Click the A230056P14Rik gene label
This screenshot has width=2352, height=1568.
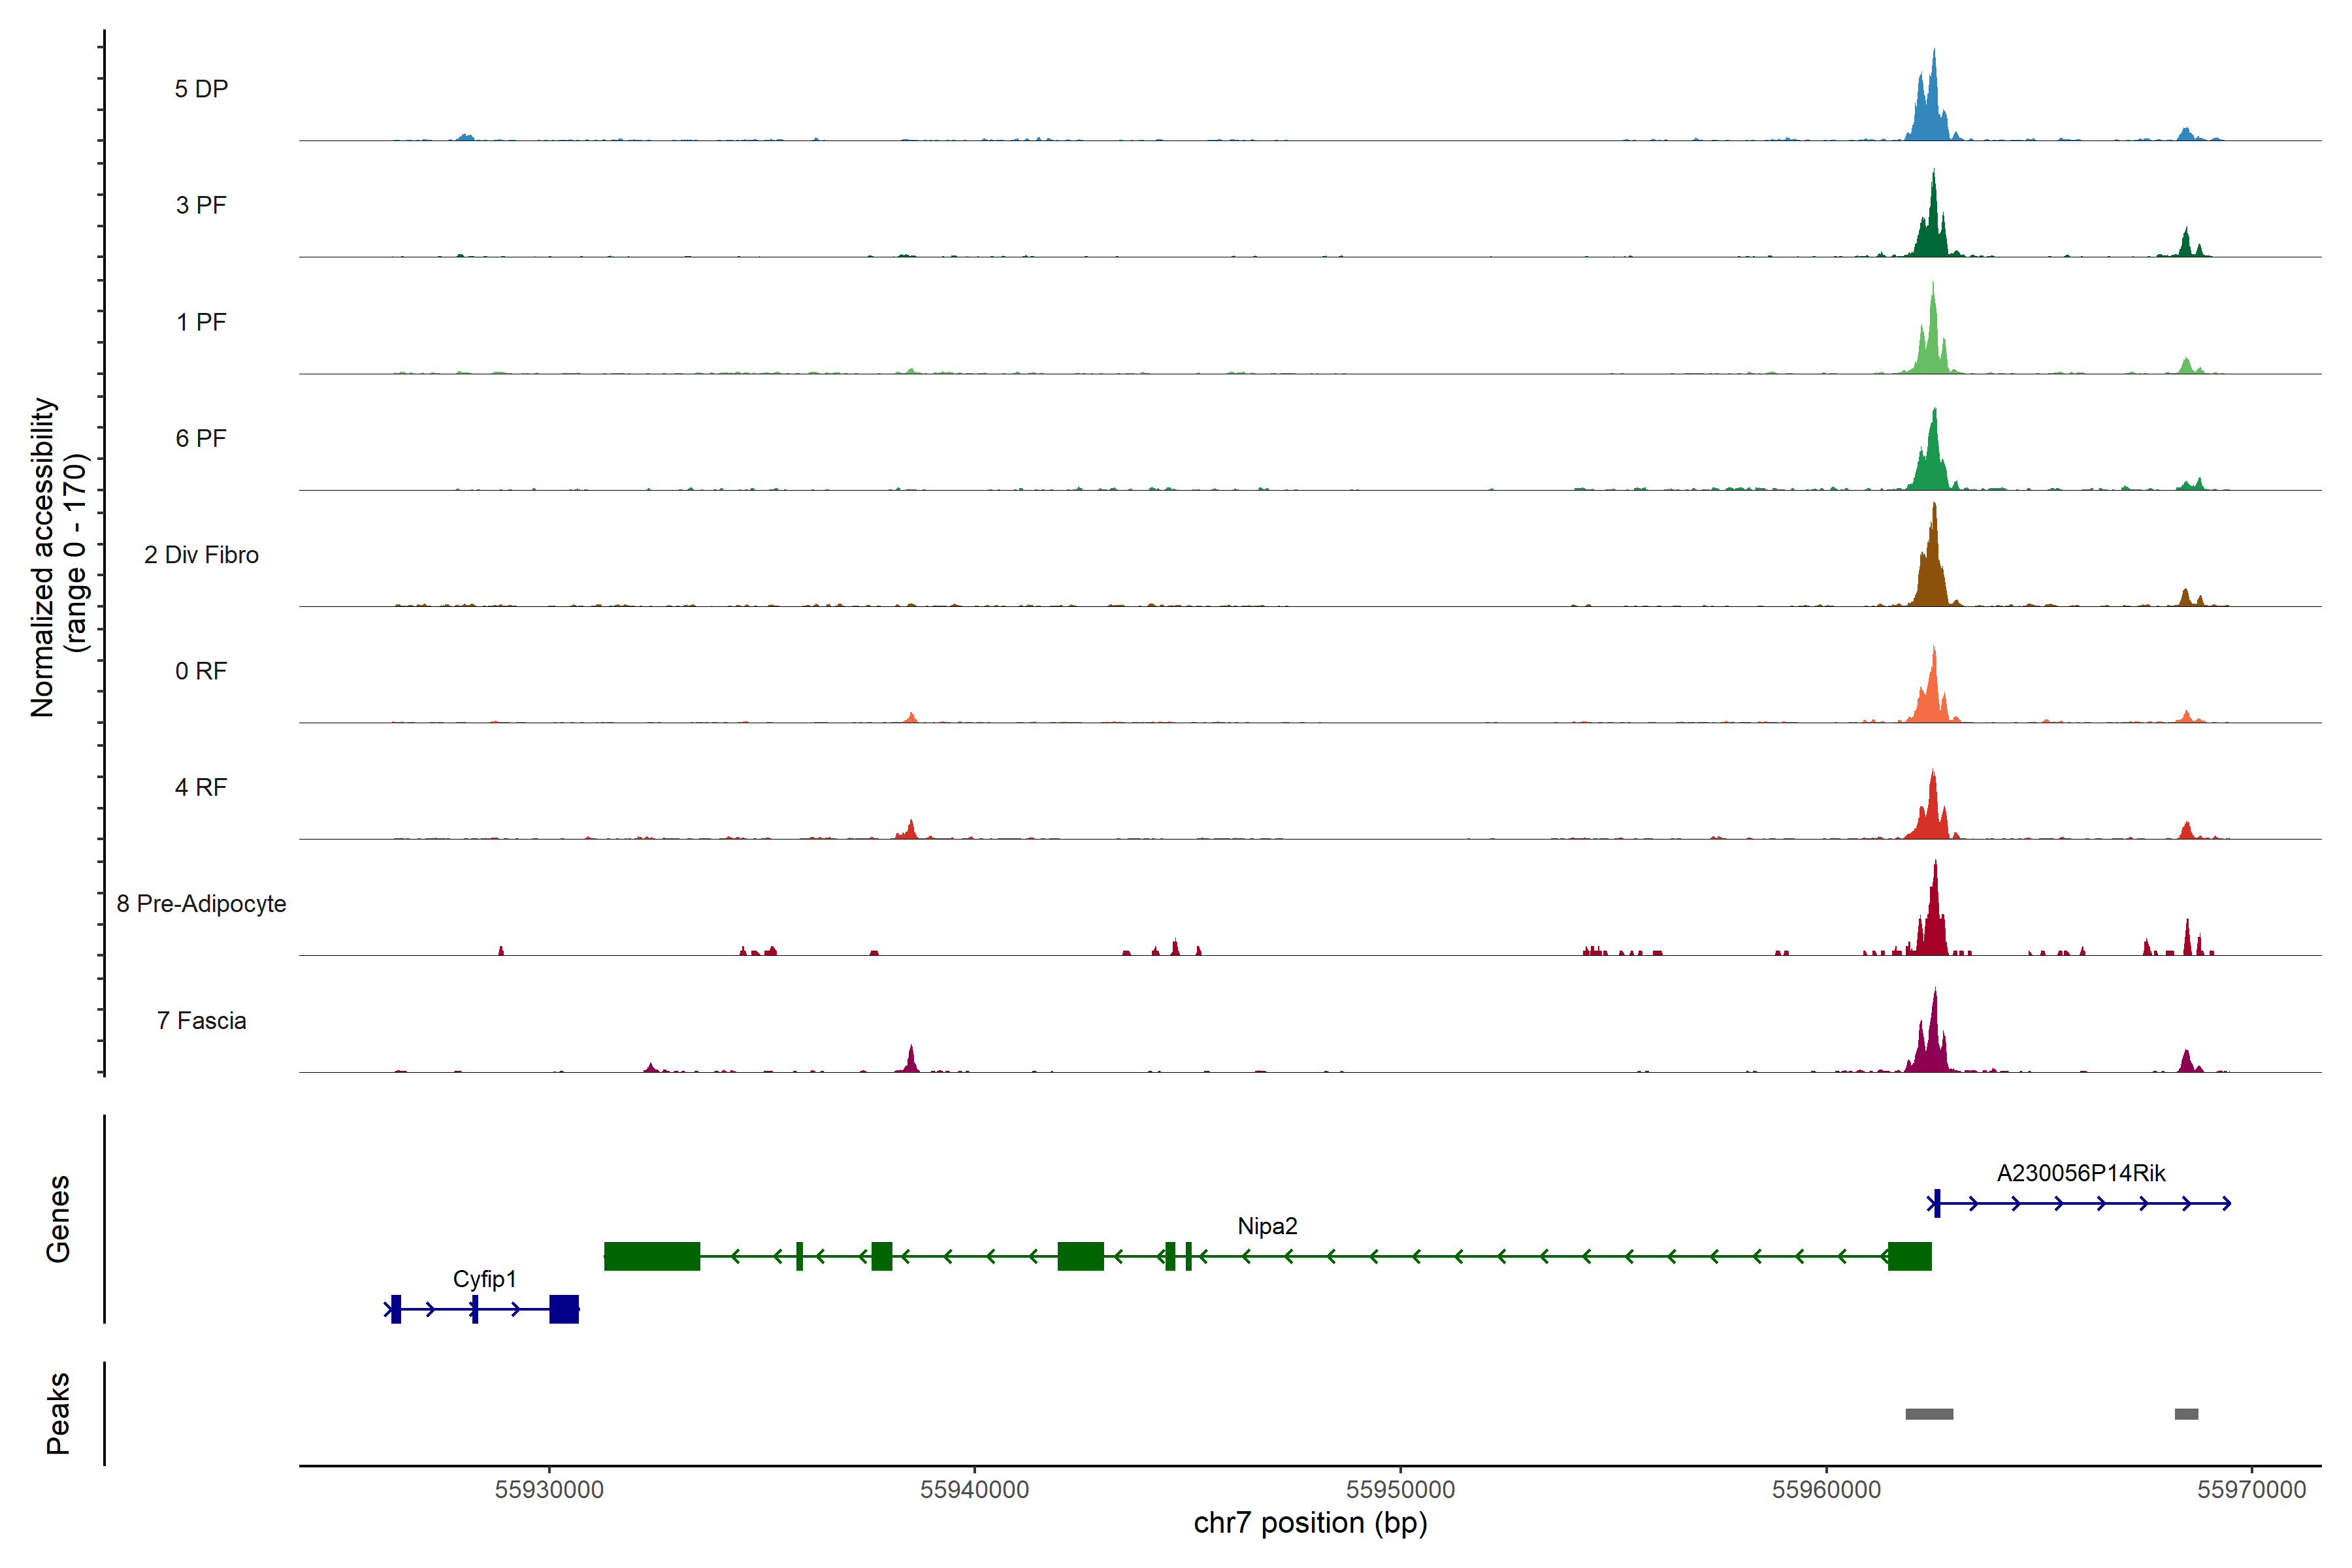2081,1173
